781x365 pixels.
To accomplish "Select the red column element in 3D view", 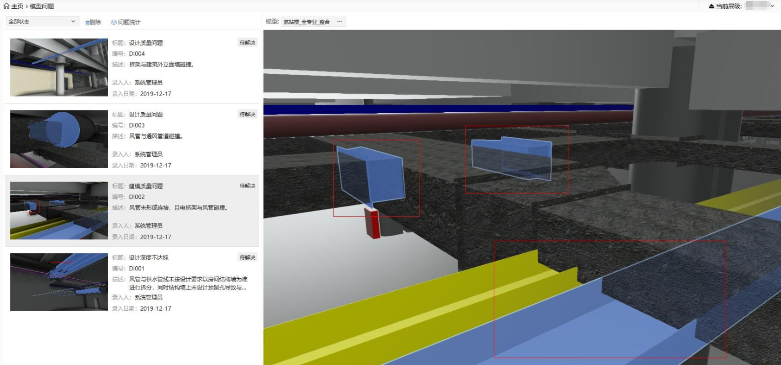I will 373,224.
